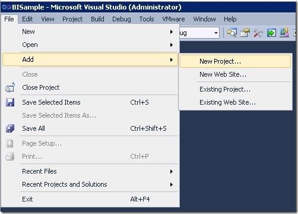Click the arrow next to Open
The height and width of the screenshot is (214, 298).
pos(172,45)
